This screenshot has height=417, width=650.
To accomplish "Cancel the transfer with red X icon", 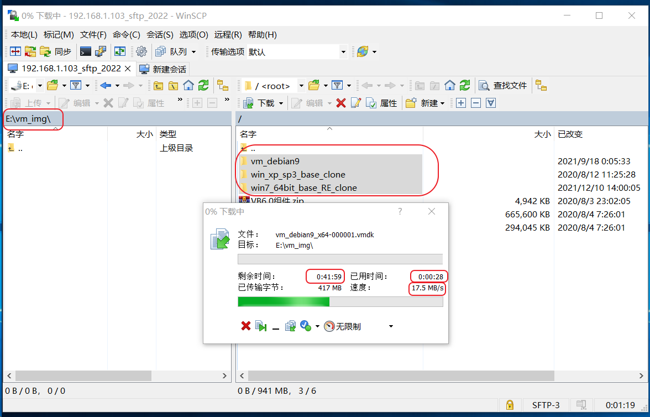I will (x=246, y=326).
